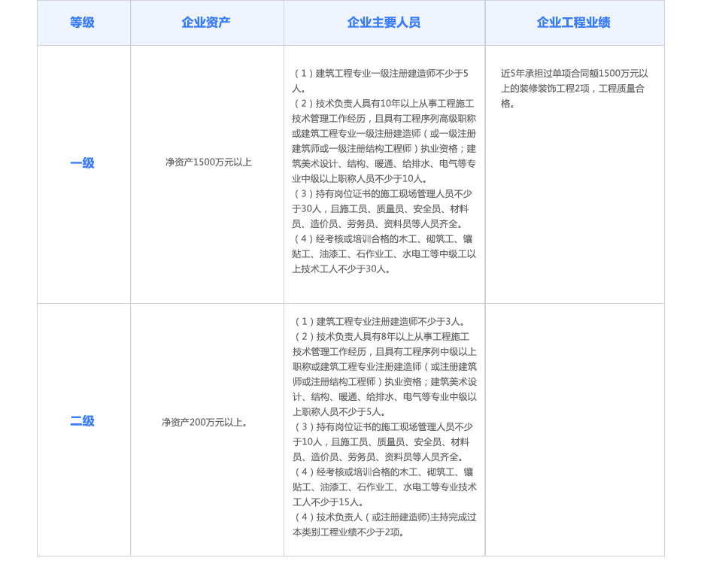
Task: Click text requiring 一级注册建造师不少于5人
Action: 381,74
